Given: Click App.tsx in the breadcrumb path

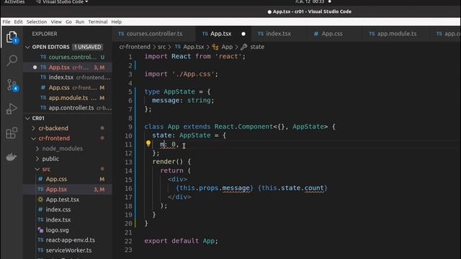Looking at the screenshot, I should pyautogui.click(x=193, y=47).
